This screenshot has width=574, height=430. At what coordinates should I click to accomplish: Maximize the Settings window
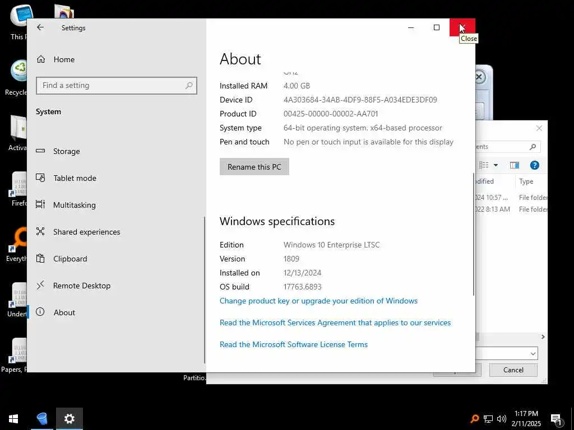[436, 27]
